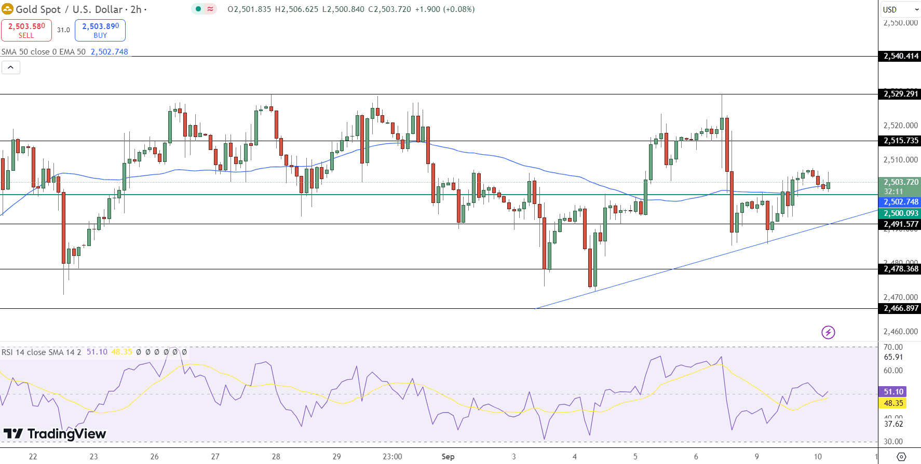This screenshot has height=464, width=921.
Task: Click the date 26 on time axis
Action: [x=154, y=457]
